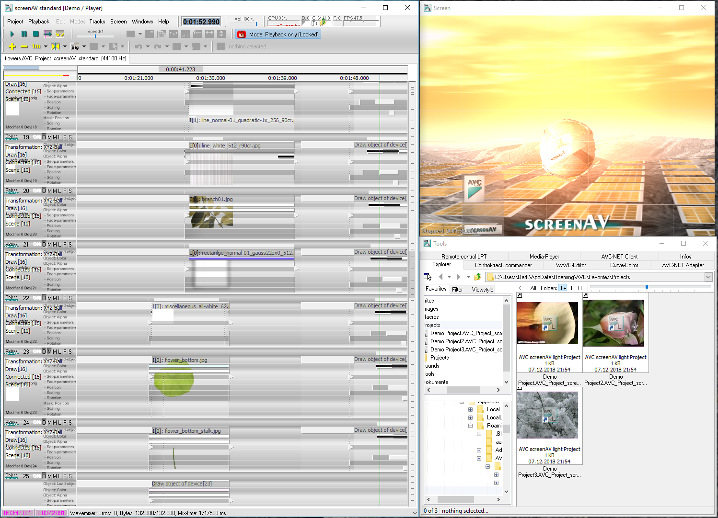Screen dimensions: 718x518
Task: Click the AVC logo in Screen preview
Action: click(x=475, y=188)
